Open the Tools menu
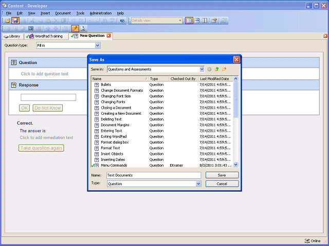 coord(80,13)
